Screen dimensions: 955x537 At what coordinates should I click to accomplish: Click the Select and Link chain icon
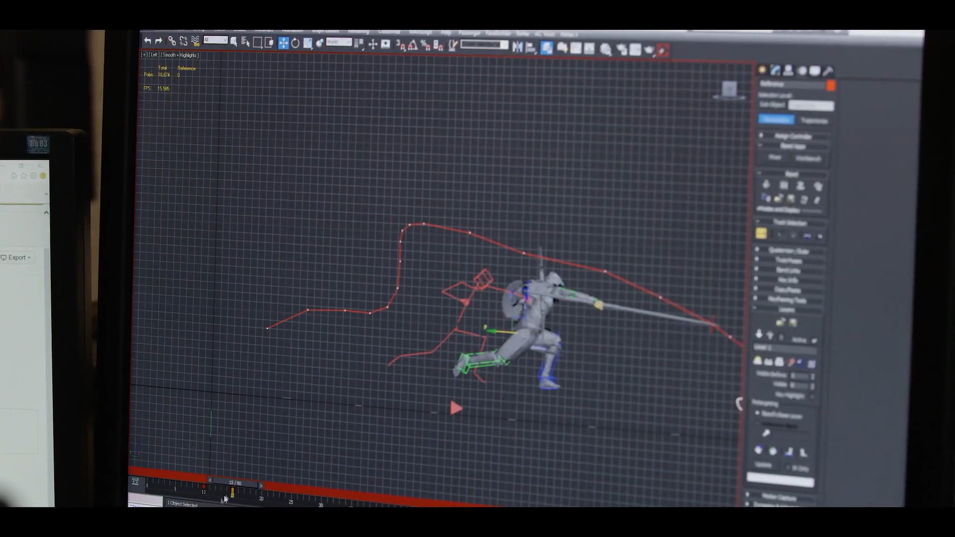pos(172,41)
